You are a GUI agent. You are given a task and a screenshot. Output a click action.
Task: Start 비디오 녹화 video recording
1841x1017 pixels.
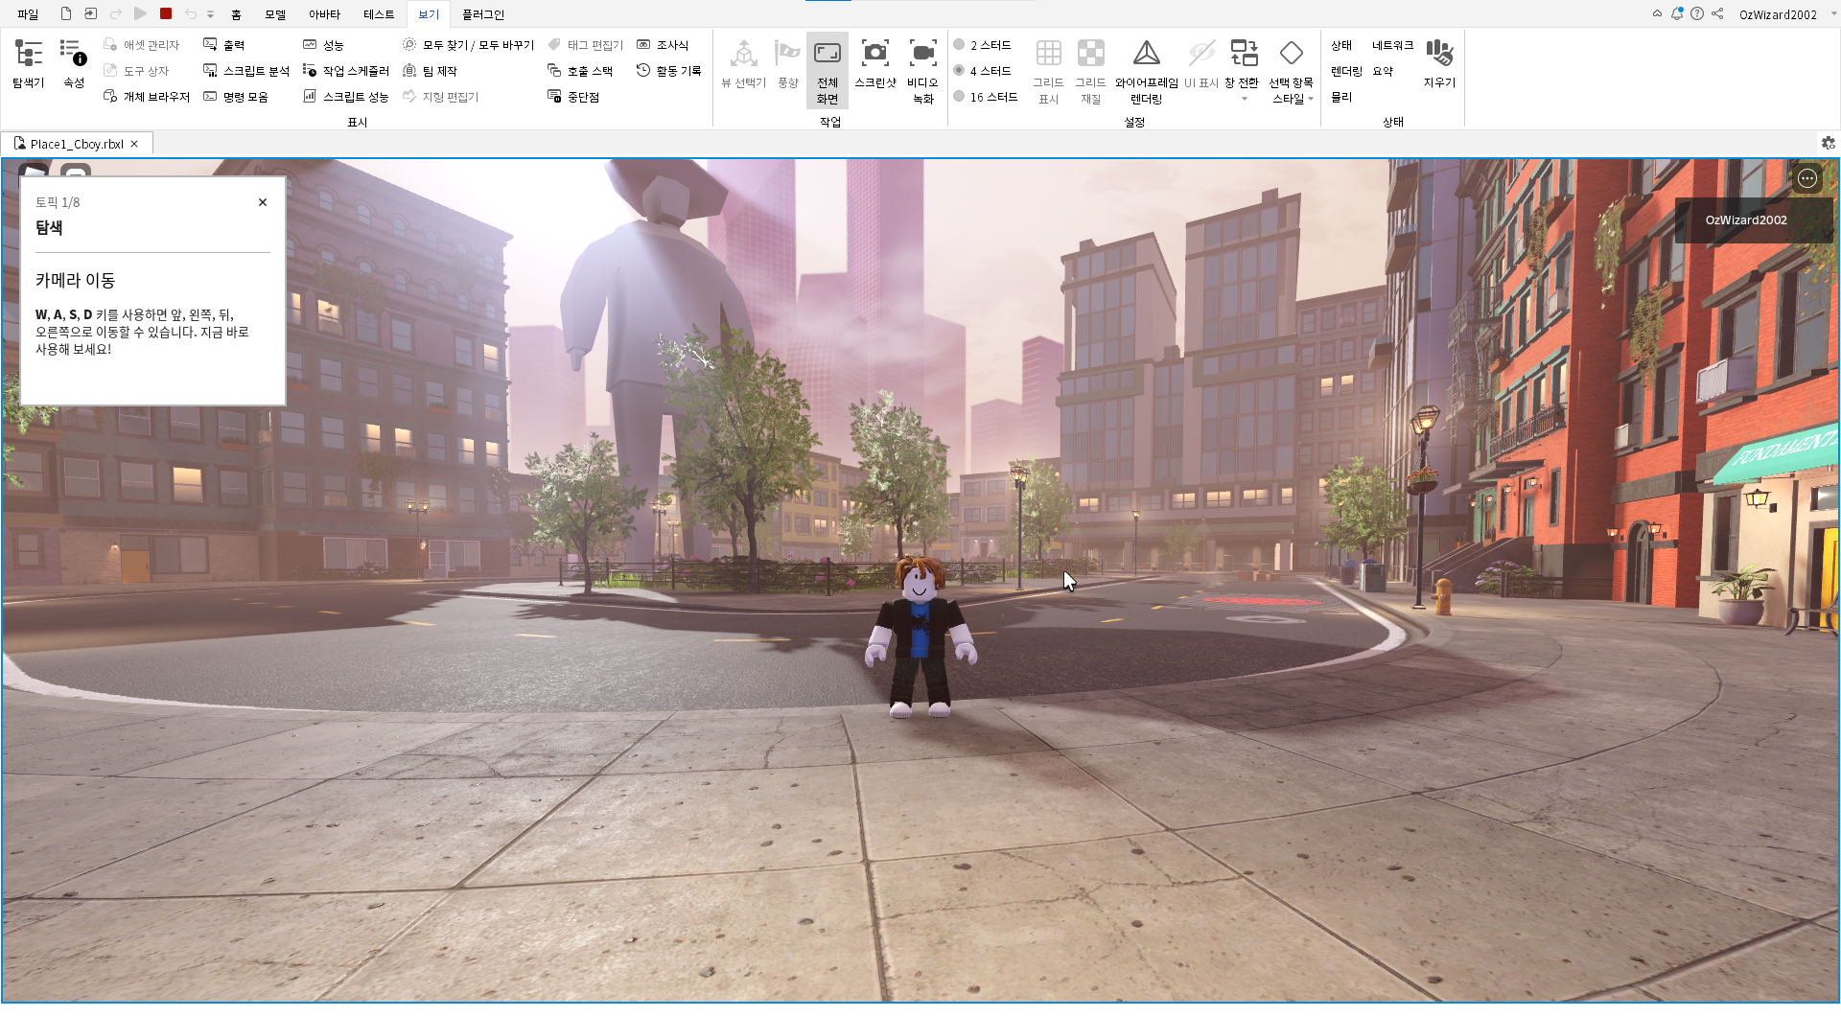(x=922, y=71)
